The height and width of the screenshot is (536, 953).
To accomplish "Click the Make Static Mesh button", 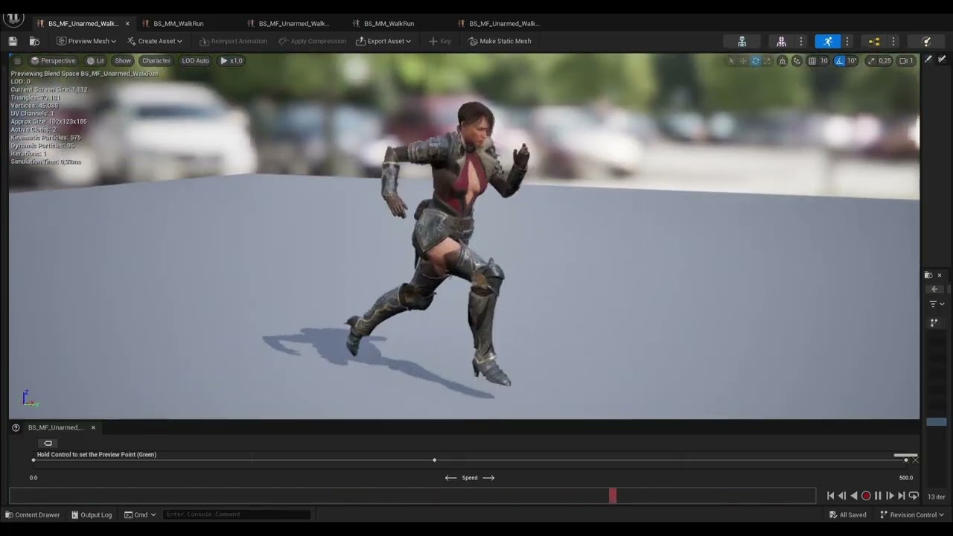I will 500,41.
